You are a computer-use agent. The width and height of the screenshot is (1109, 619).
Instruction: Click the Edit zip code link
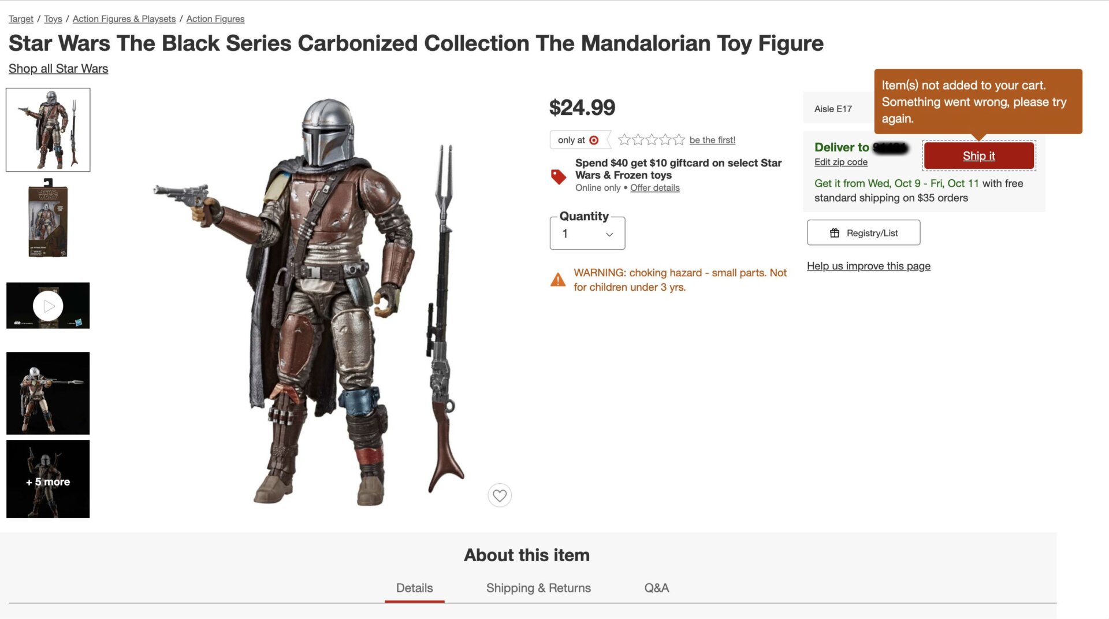840,162
